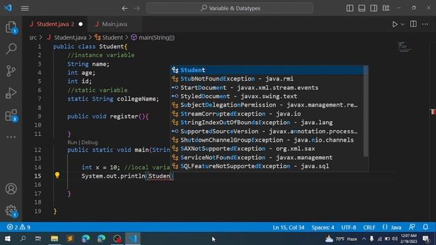This screenshot has width=436, height=245.
Task: Click the lightbulb quick fix icon
Action: coord(57,175)
